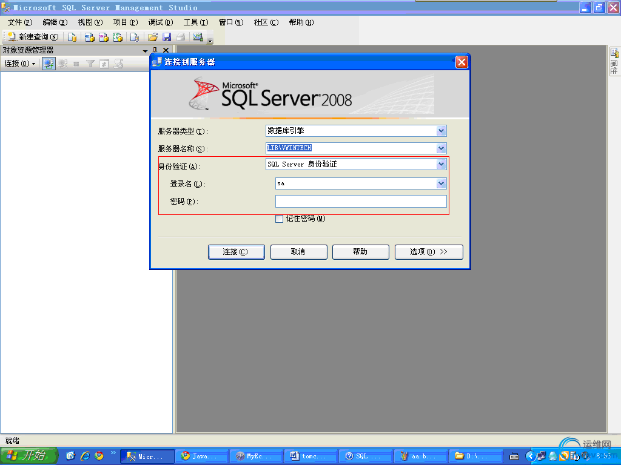Open the 调试(D) menu
The width and height of the screenshot is (621, 465).
(161, 22)
